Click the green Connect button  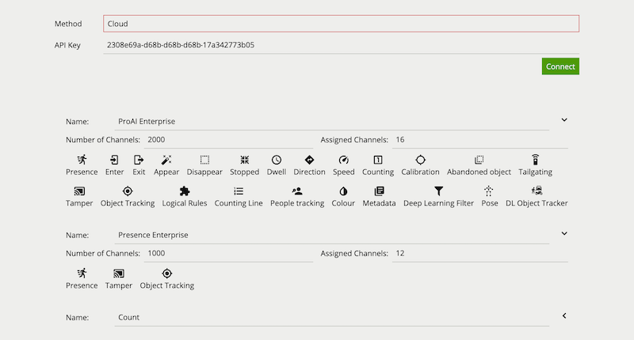[x=560, y=66]
